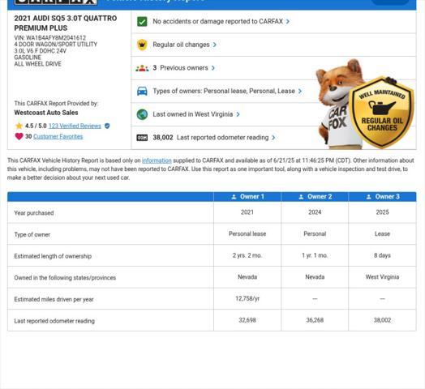Expand Last owned in West Virginia chevron
The width and height of the screenshot is (425, 389).
[x=238, y=114]
